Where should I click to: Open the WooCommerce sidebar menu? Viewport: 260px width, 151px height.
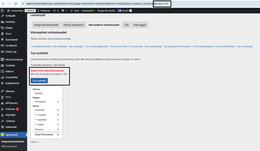coord(12,59)
